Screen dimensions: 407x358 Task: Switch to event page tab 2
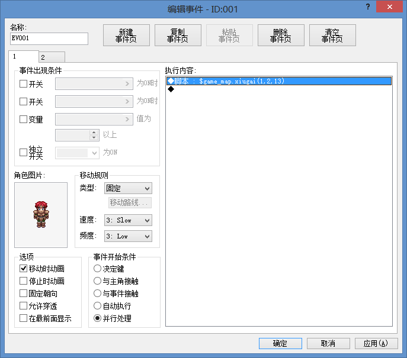(x=52, y=57)
